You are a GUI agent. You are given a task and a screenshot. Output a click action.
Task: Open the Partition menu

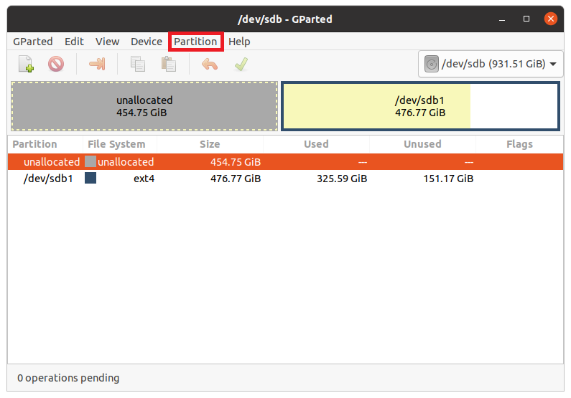(x=195, y=42)
